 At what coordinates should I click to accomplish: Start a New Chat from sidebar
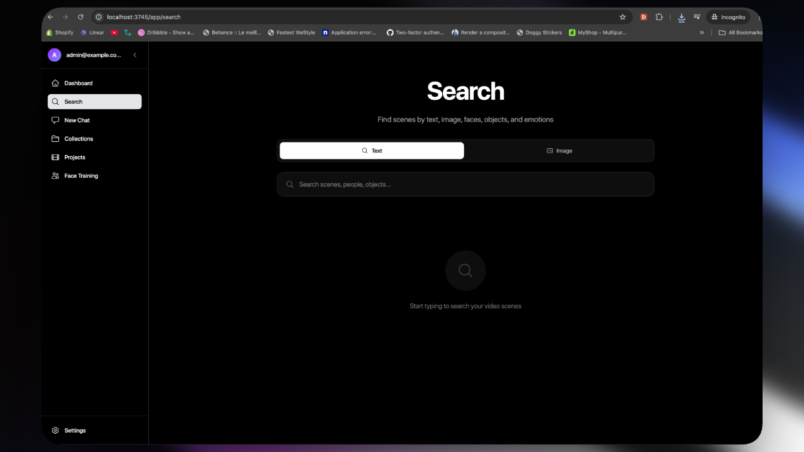(94, 120)
